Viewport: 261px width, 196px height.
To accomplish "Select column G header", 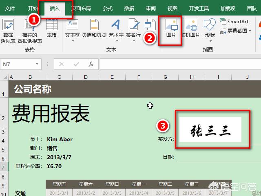I will click(165, 77).
